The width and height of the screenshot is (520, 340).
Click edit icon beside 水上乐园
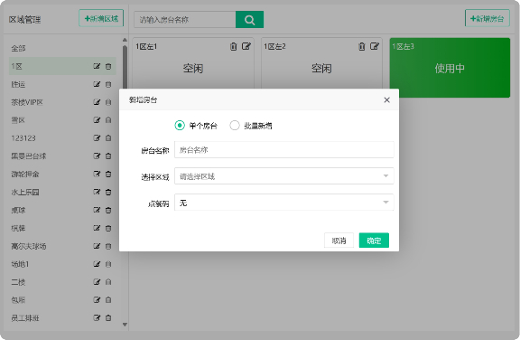97,192
